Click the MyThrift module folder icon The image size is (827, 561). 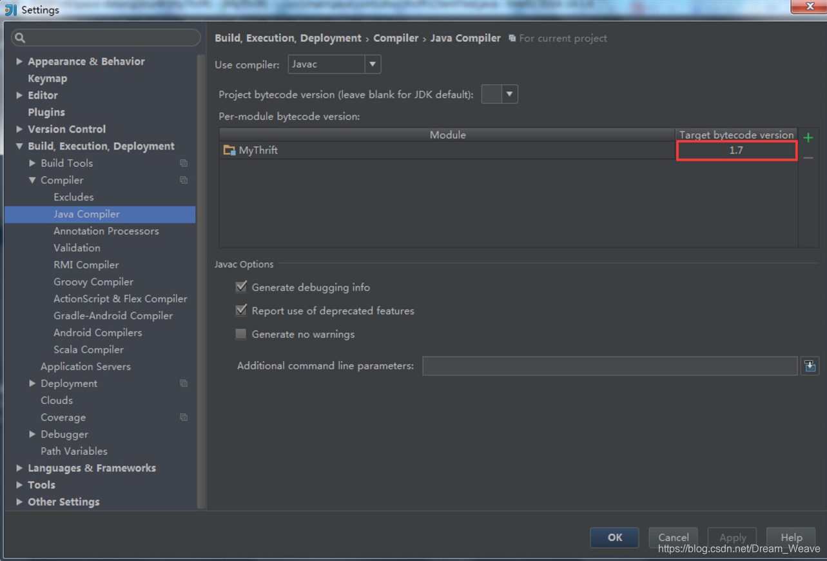(229, 150)
